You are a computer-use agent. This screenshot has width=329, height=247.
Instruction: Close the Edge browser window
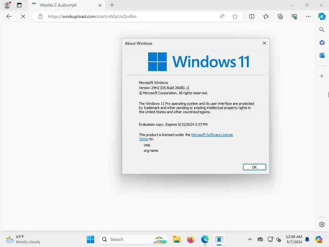tap(321, 5)
